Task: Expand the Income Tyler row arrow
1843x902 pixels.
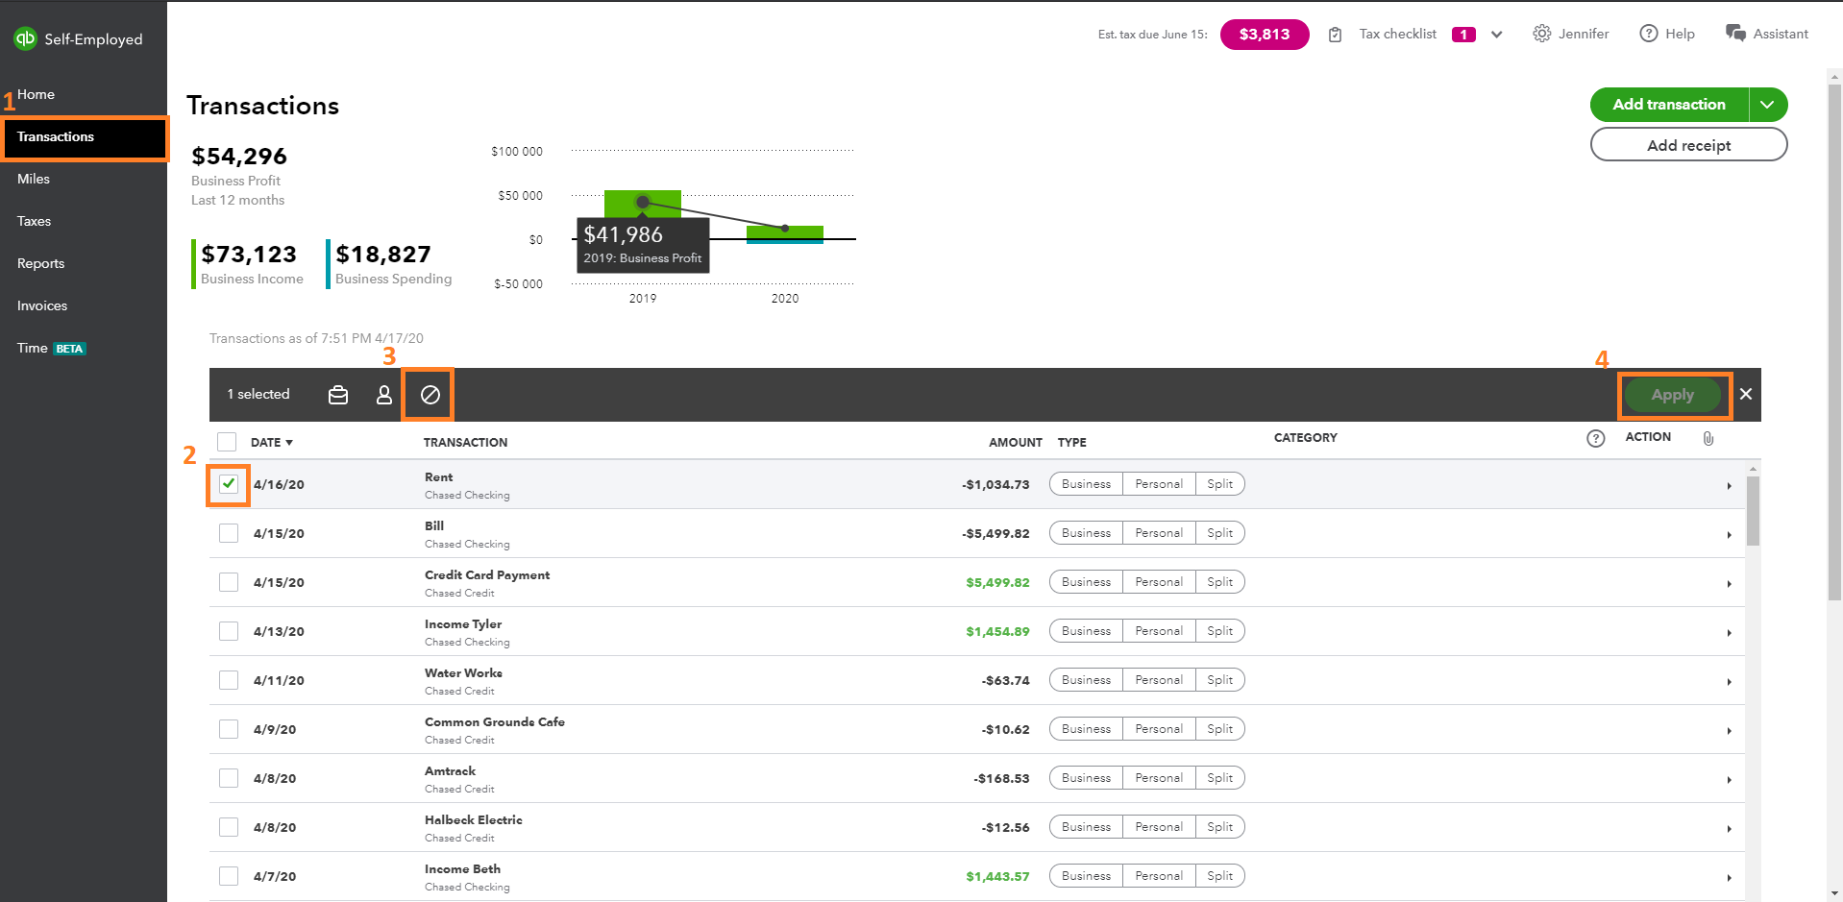Action: click(x=1729, y=633)
